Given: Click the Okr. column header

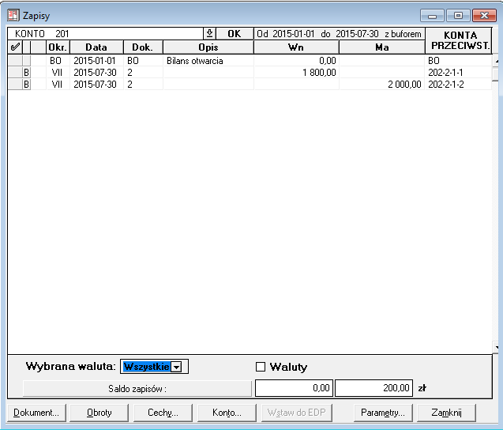Looking at the screenshot, I should coord(58,47).
